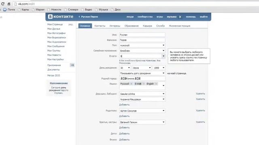This screenshot has width=259, height=145.
Task: Open the Маркет bookmark
Action: point(38,10)
